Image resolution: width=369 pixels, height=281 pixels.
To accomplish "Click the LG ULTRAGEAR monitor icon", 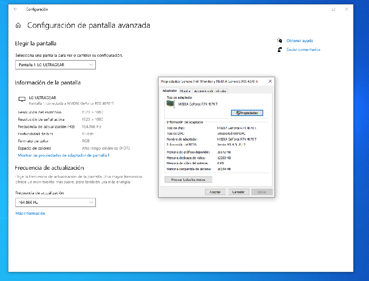I will coord(22,99).
